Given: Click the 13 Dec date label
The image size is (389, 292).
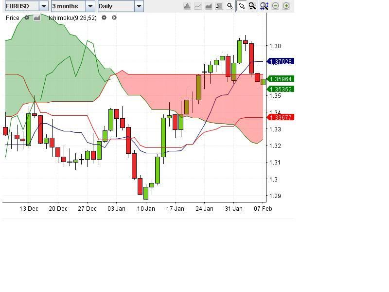Looking at the screenshot, I should [29, 209].
